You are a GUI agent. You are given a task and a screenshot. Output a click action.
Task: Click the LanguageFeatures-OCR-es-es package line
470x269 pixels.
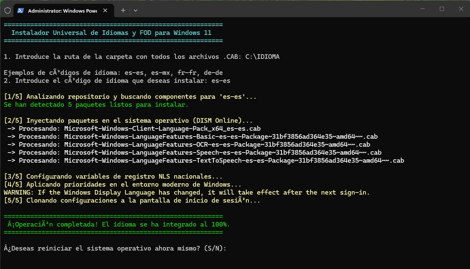point(189,145)
